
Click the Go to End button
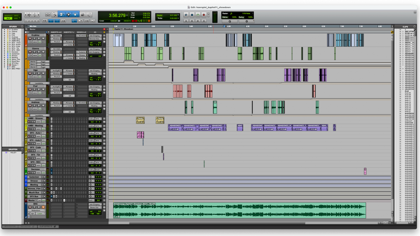click(204, 21)
